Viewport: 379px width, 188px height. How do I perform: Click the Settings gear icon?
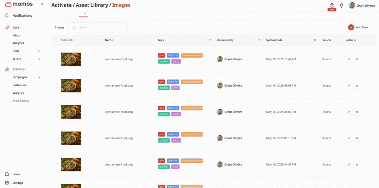tap(7, 183)
